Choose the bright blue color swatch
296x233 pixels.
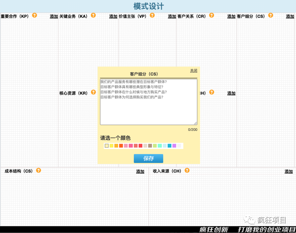(x=170, y=146)
